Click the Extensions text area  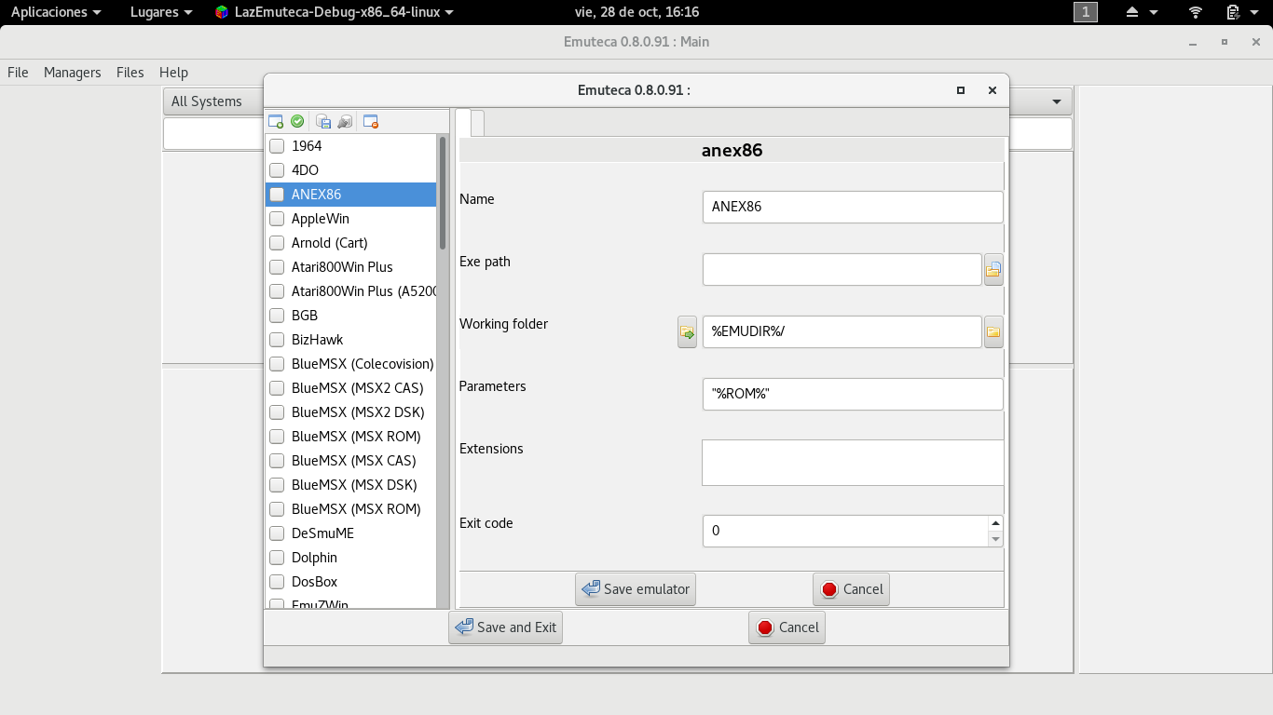[x=853, y=463]
